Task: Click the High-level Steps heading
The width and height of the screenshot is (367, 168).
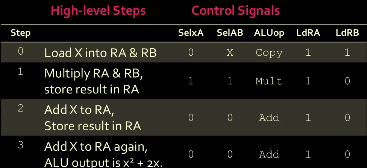Action: coord(98,11)
